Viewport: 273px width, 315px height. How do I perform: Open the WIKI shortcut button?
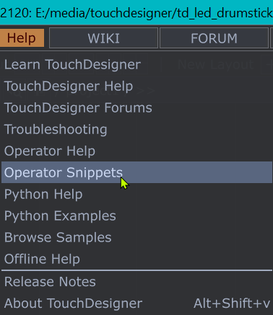click(x=103, y=38)
